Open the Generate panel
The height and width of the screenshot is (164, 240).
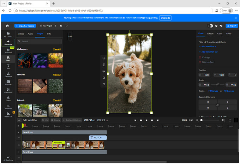[x=8, y=43]
